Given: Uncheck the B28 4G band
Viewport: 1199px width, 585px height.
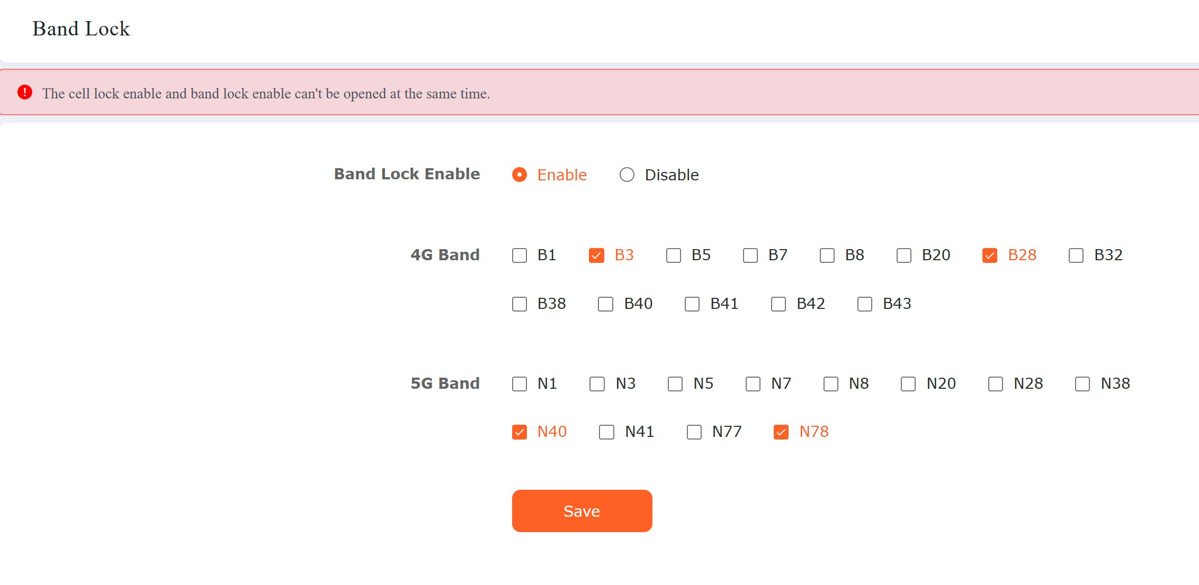Looking at the screenshot, I should (x=990, y=255).
